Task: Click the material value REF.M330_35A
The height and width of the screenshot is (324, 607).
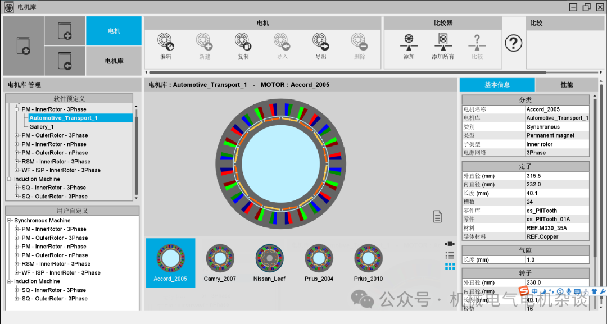Action: pyautogui.click(x=547, y=228)
